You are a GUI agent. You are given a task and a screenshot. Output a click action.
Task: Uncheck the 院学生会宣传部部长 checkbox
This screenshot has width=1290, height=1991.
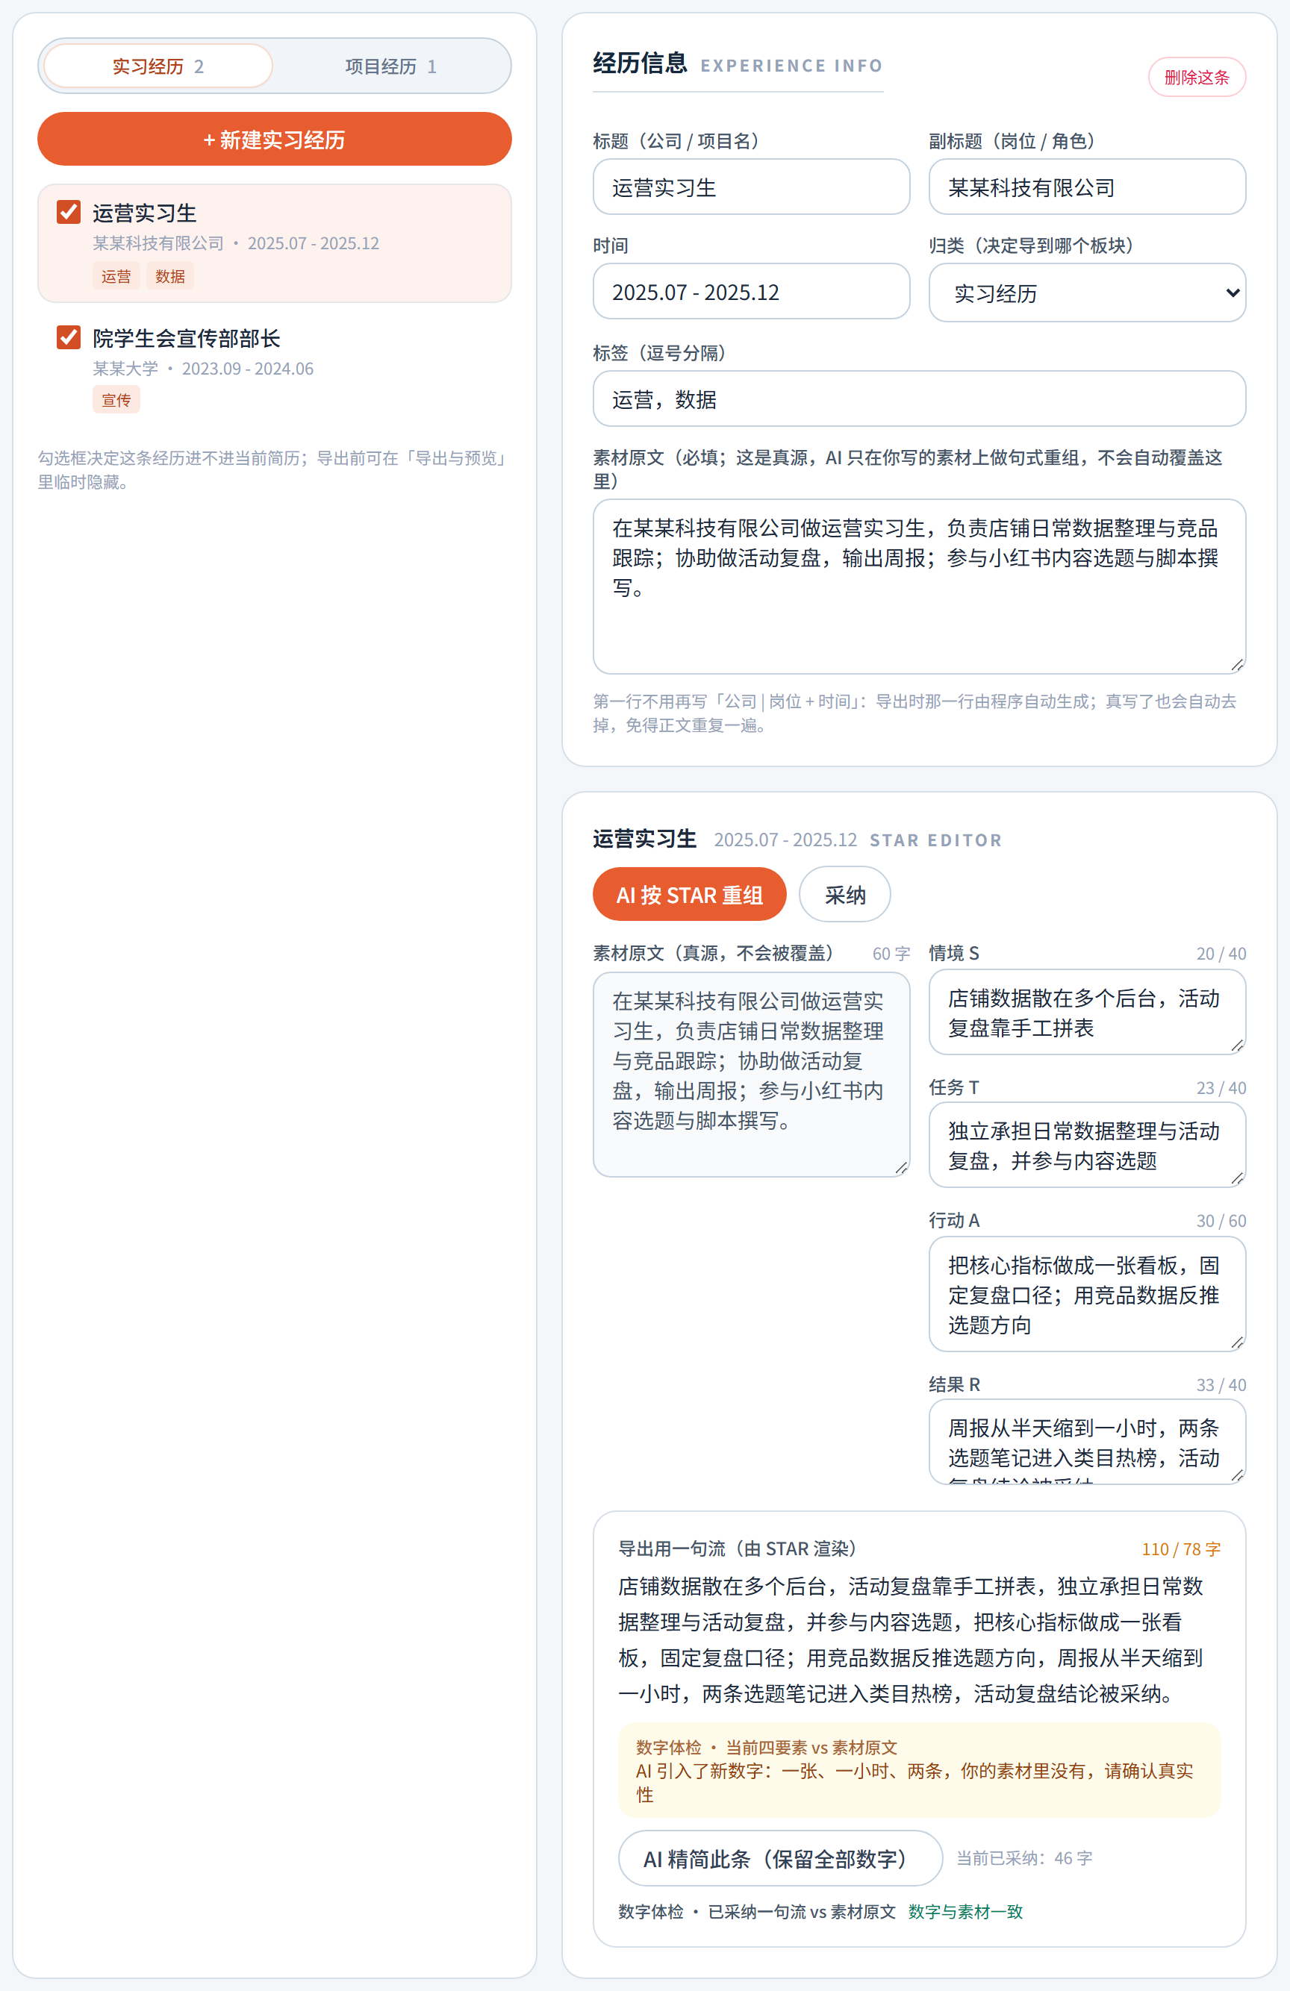(x=69, y=337)
